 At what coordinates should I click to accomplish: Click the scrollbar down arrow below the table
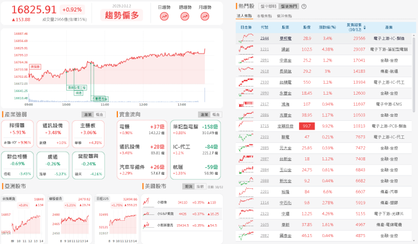tap(414, 239)
